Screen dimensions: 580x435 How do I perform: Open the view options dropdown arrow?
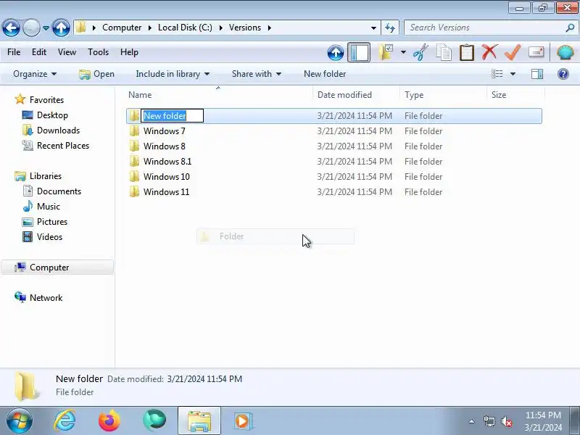click(x=513, y=74)
